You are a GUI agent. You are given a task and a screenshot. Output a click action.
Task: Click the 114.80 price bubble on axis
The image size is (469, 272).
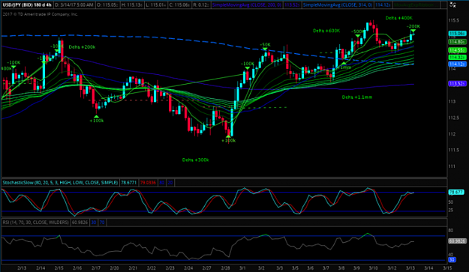(457, 42)
